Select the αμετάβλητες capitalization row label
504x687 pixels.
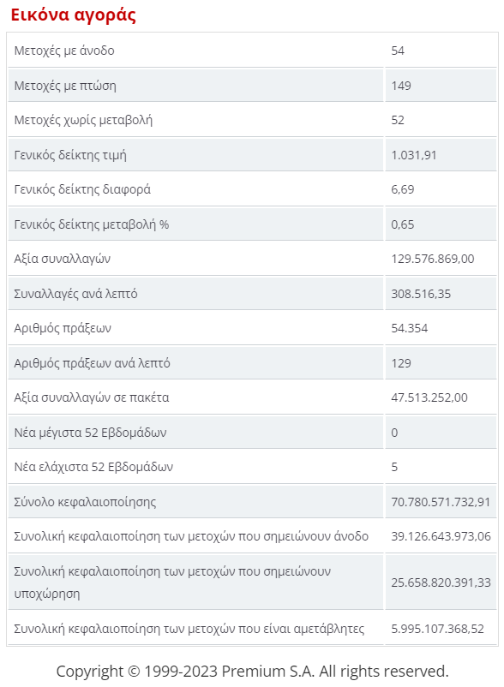click(189, 629)
